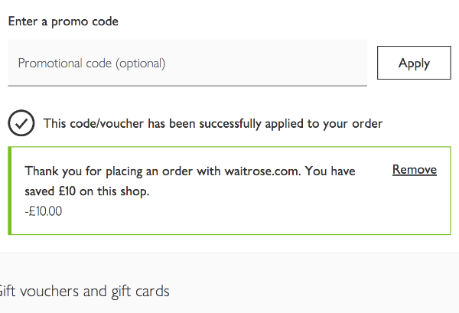Open the Gift vouchers and gift cards section

84,291
